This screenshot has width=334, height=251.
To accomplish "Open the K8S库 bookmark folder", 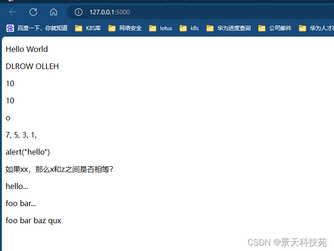I will pos(88,28).
